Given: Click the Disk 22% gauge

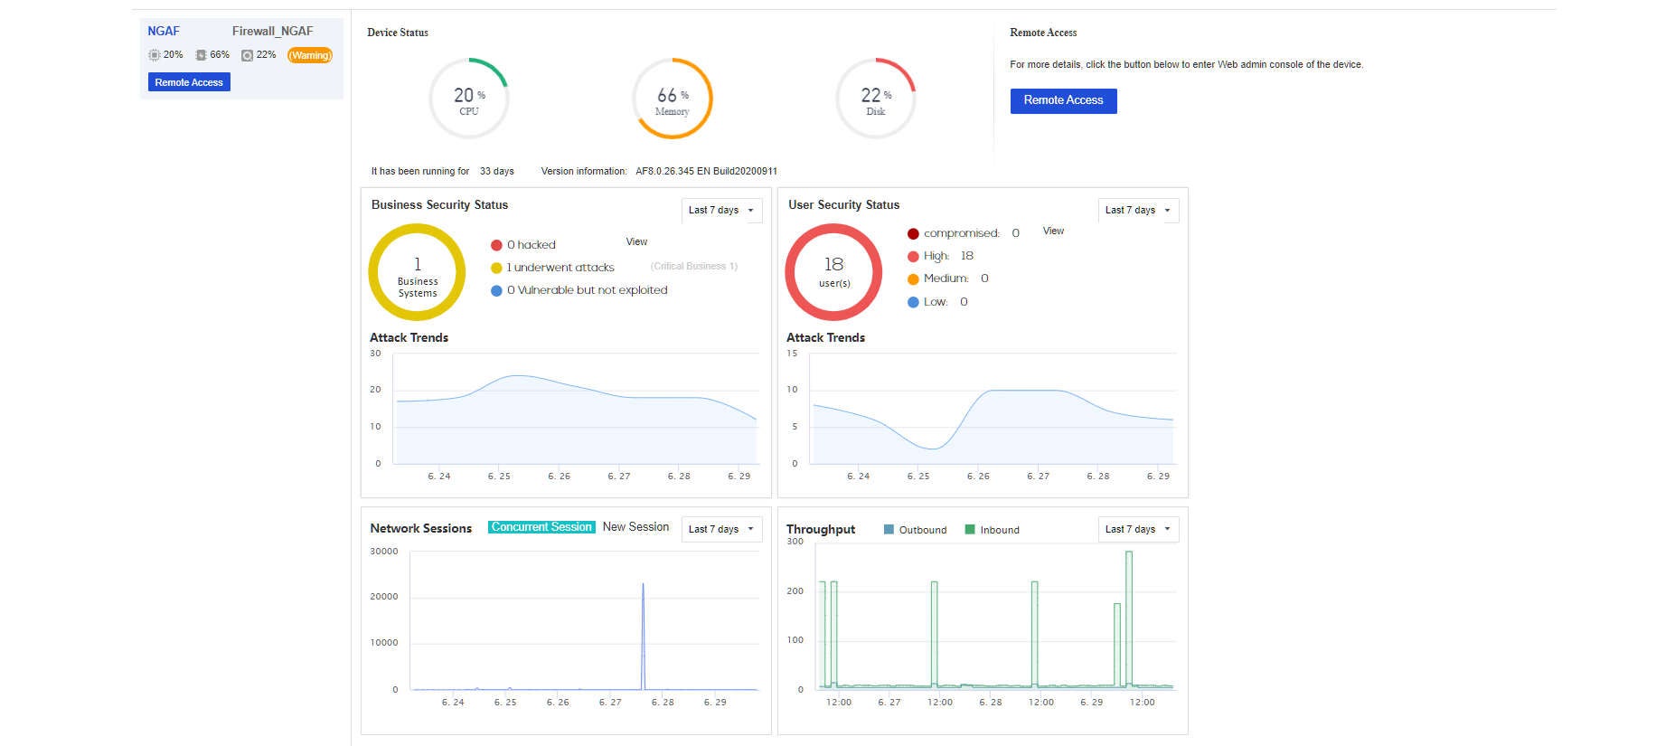Looking at the screenshot, I should 876,99.
